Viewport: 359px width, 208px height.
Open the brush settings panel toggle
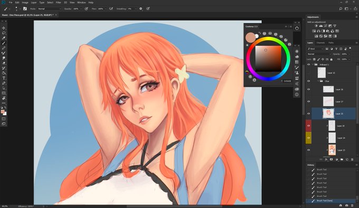(x=25, y=8)
